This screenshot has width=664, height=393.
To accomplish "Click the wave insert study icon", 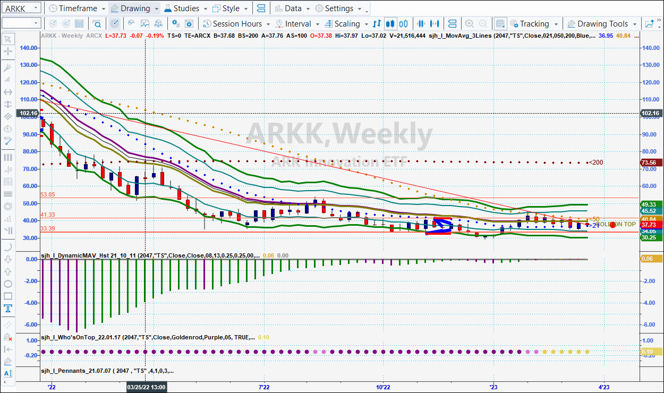I will pos(131,23).
